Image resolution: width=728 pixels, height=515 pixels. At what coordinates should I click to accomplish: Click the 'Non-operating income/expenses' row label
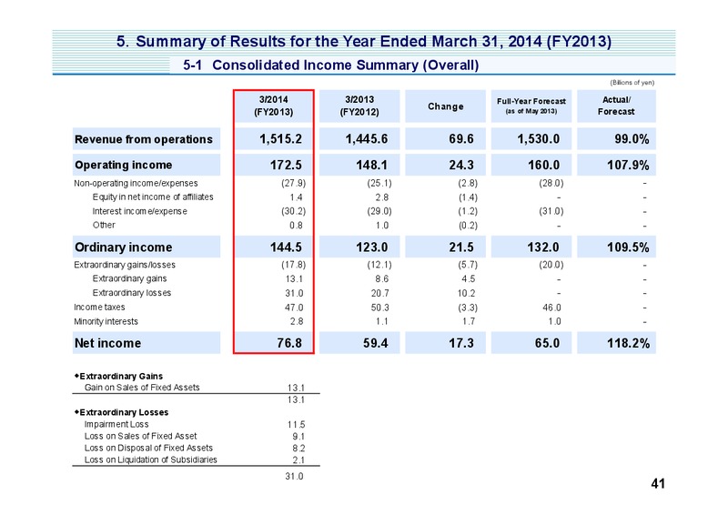136,184
